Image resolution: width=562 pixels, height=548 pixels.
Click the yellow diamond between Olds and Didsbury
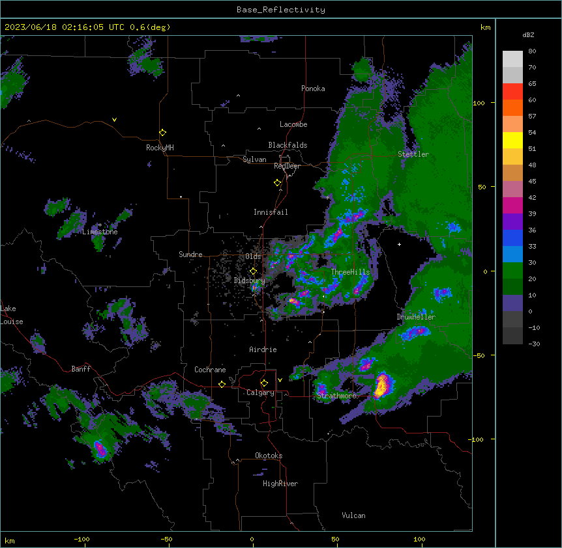pos(253,271)
